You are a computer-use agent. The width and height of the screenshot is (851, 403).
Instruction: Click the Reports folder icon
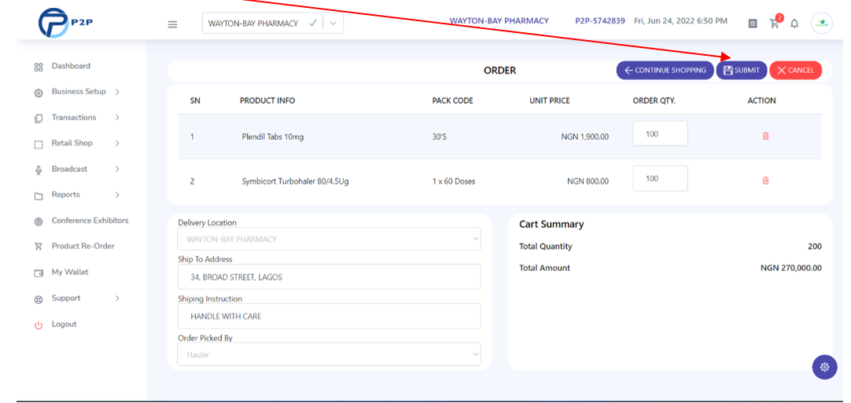click(x=38, y=196)
